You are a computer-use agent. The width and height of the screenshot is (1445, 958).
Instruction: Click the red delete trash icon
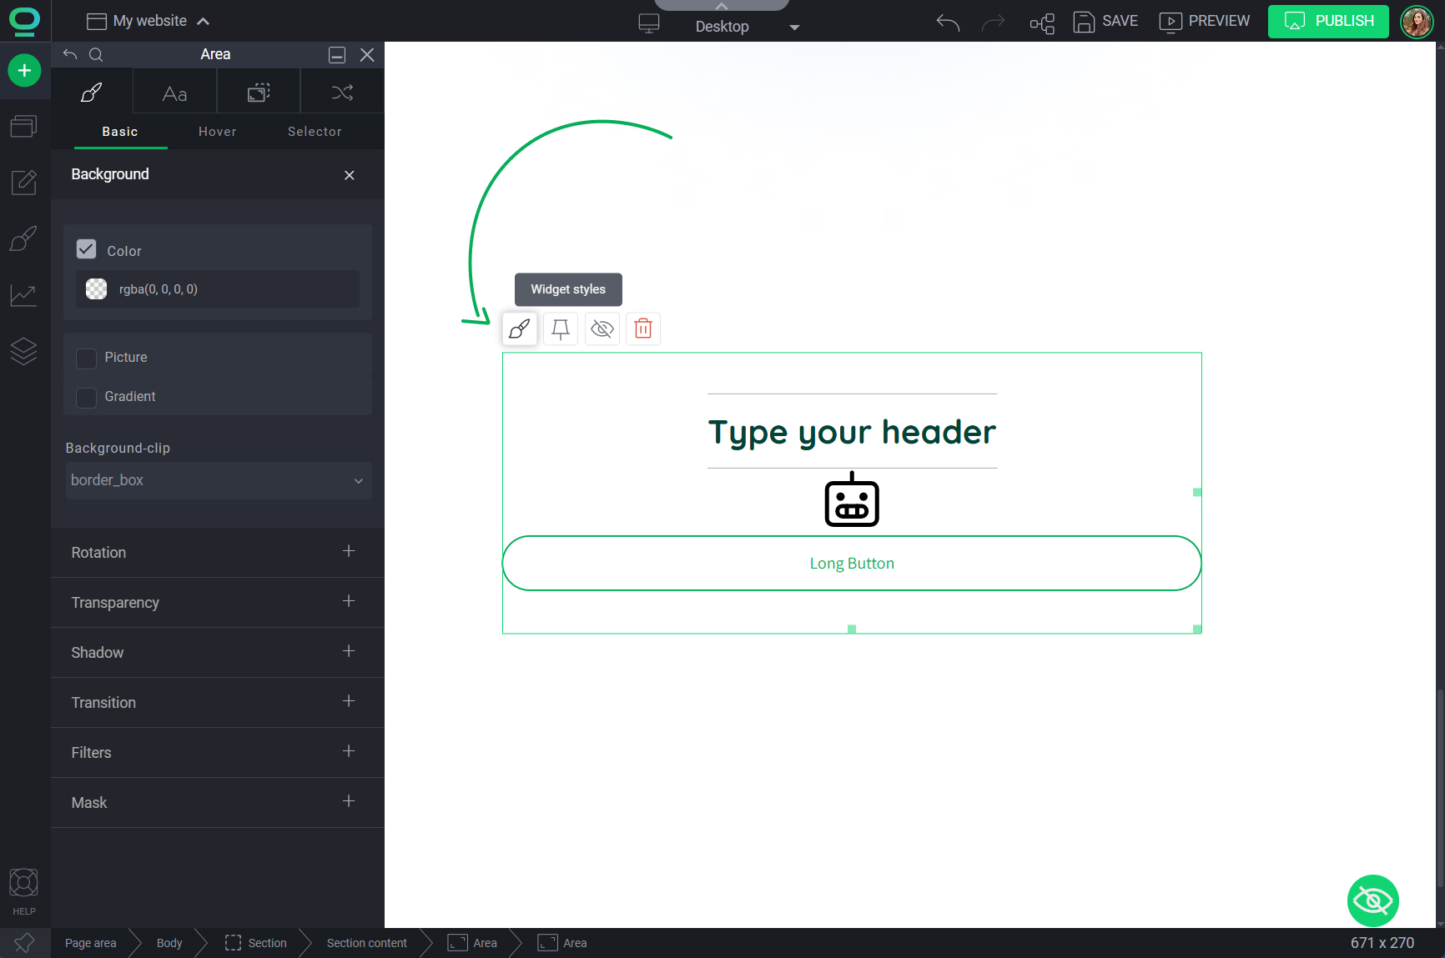click(643, 329)
